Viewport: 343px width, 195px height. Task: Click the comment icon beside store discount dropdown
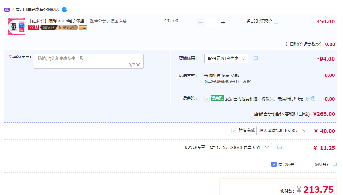(256, 58)
